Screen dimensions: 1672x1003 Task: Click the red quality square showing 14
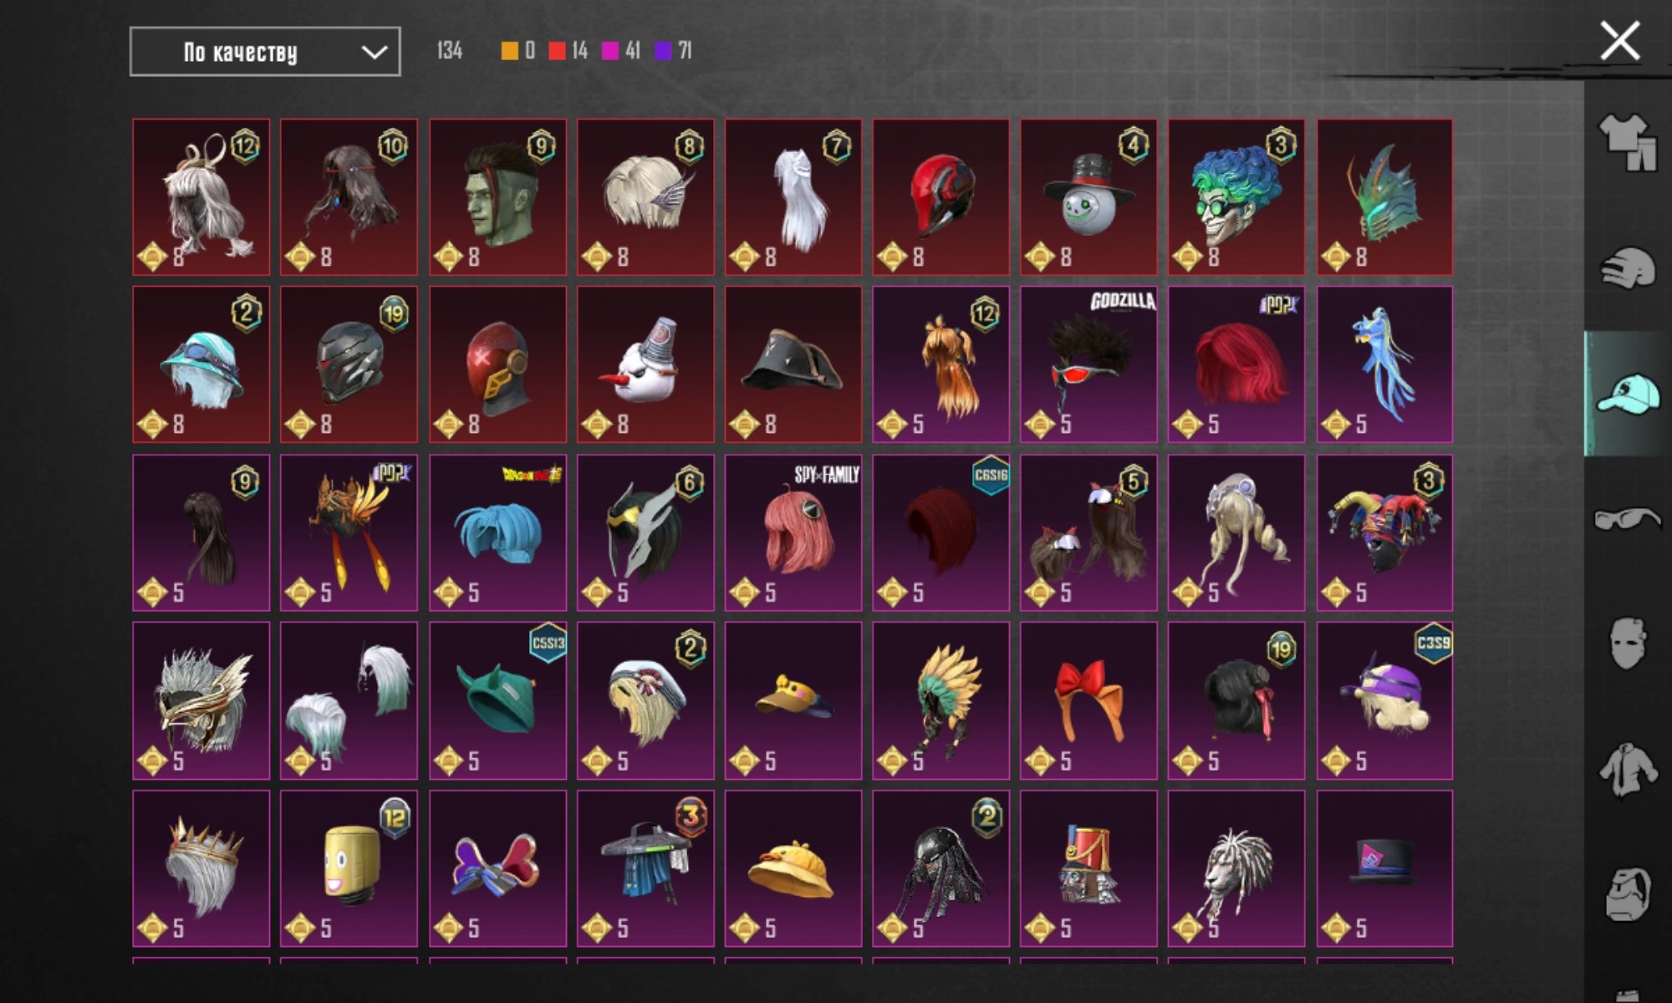click(x=557, y=51)
